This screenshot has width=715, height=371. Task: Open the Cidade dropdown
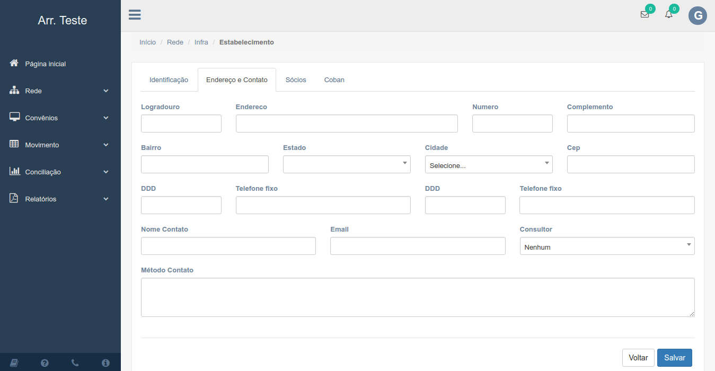[488, 165]
